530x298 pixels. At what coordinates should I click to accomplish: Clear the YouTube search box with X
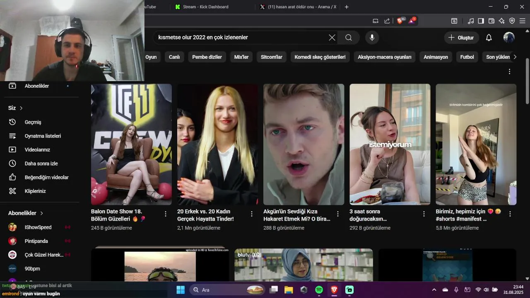click(x=332, y=38)
